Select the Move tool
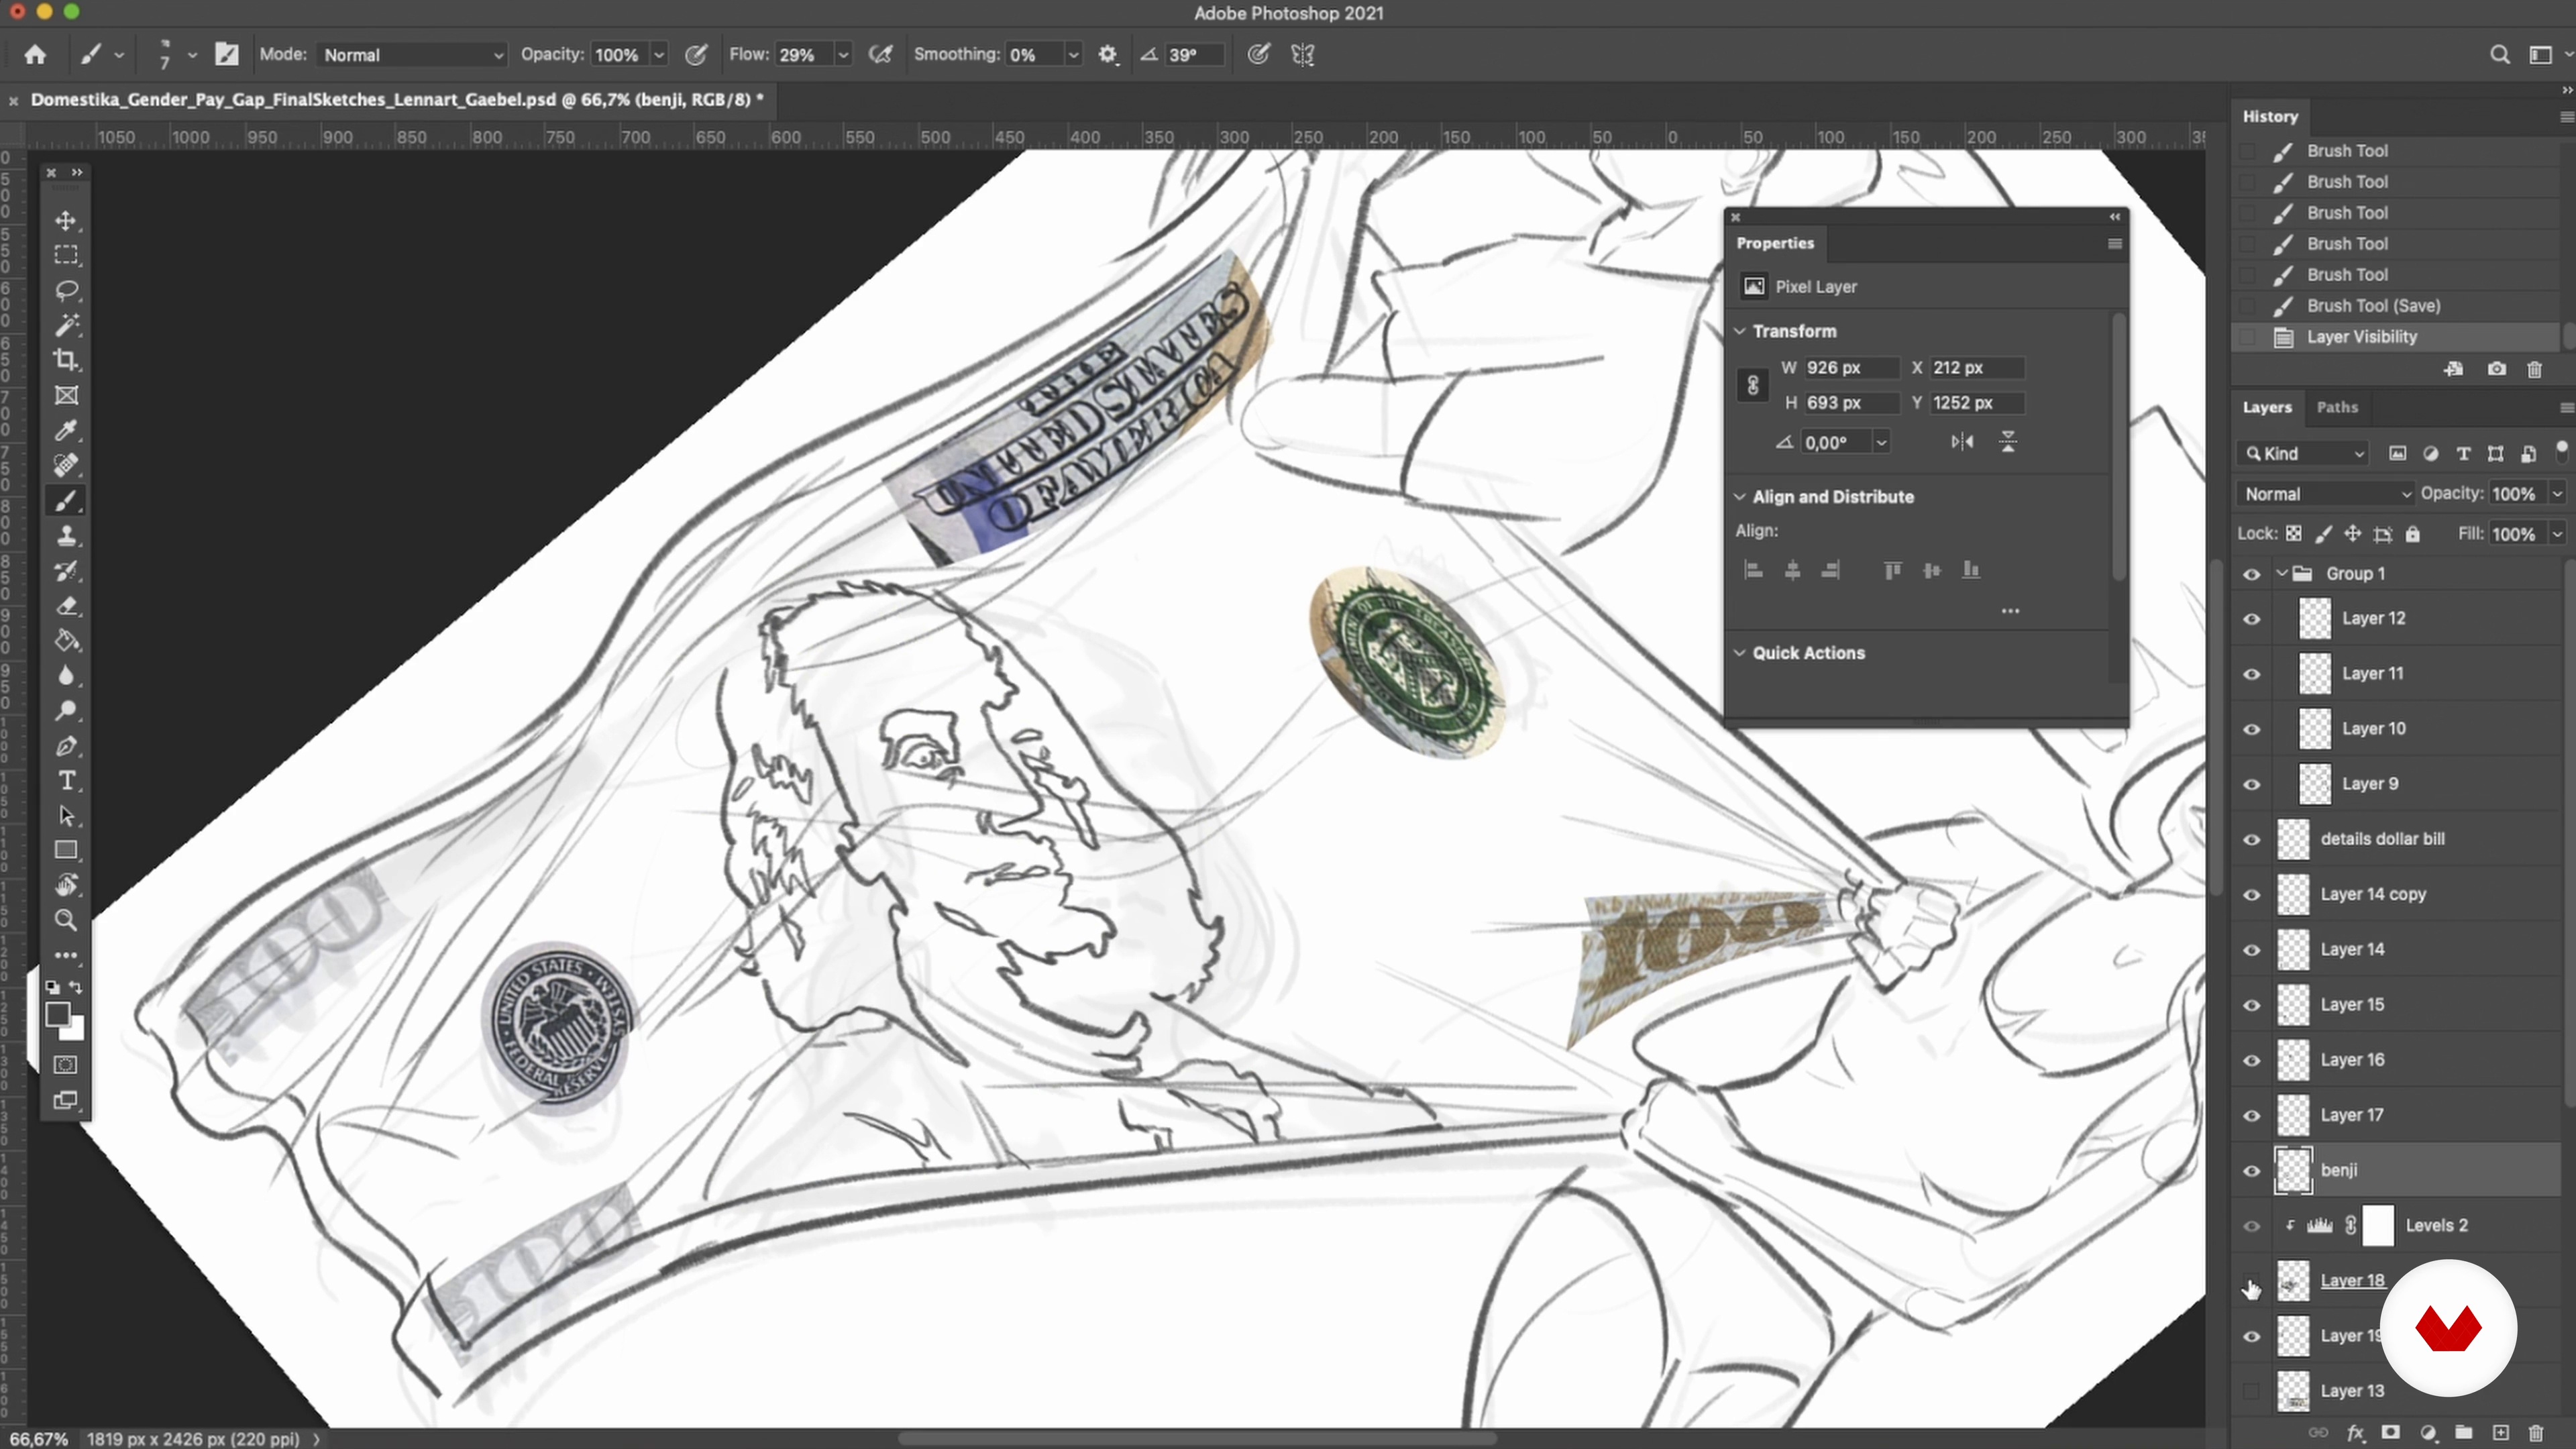 pos(66,220)
